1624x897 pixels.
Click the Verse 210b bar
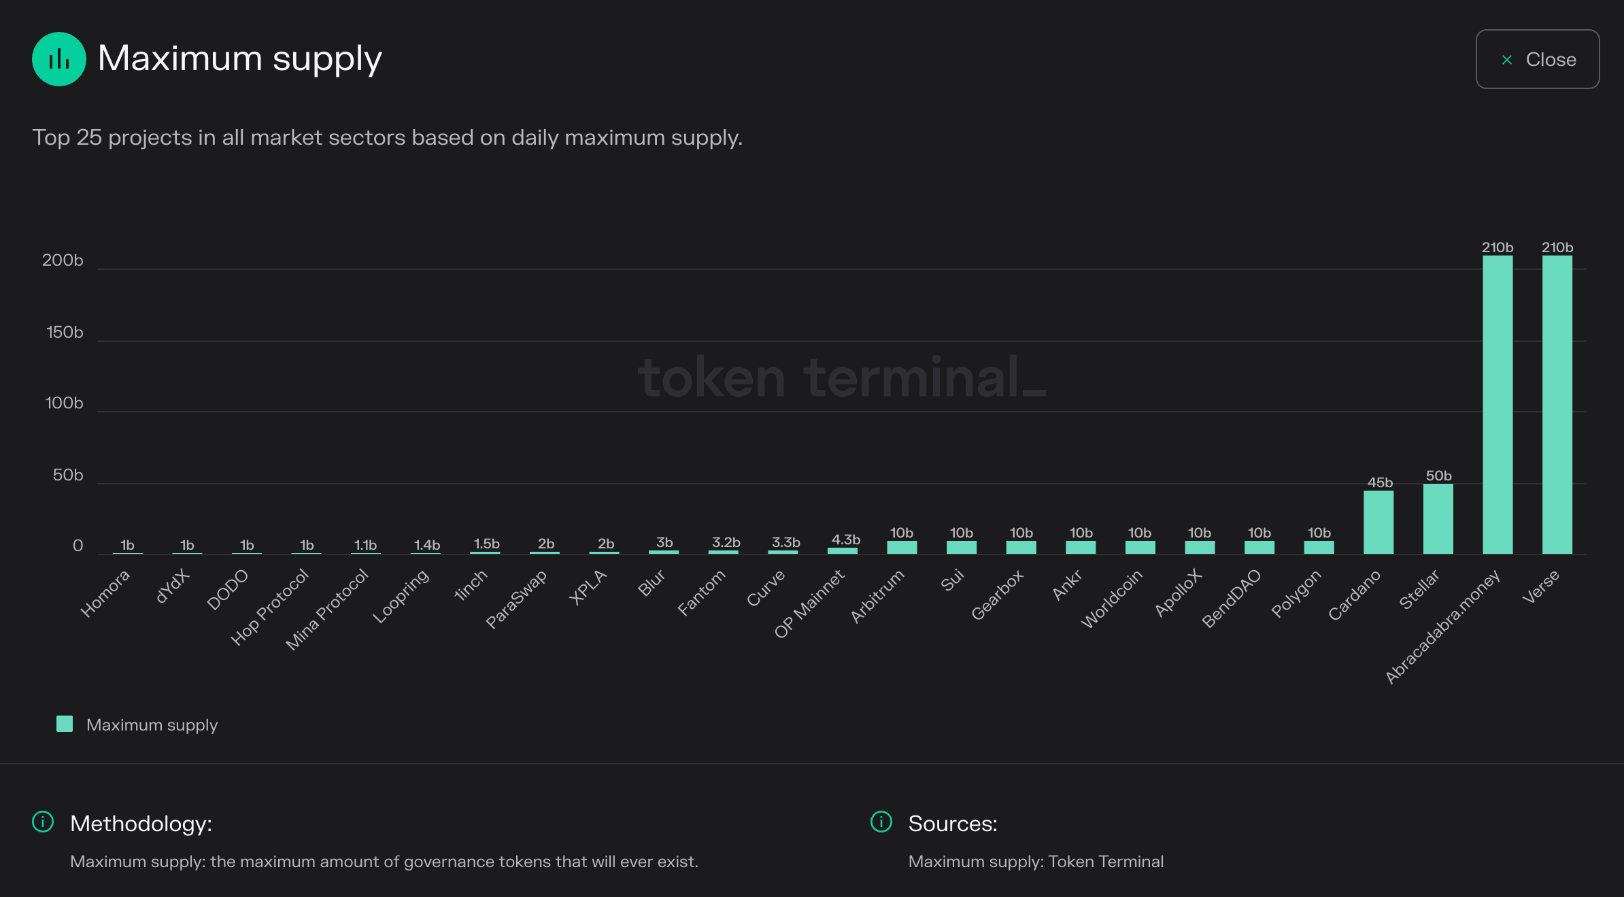point(1557,404)
